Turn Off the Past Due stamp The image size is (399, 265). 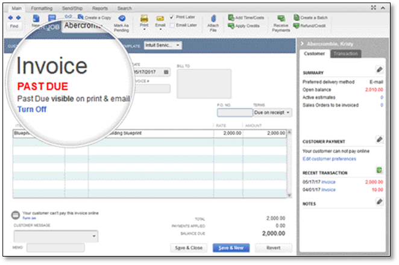point(32,110)
